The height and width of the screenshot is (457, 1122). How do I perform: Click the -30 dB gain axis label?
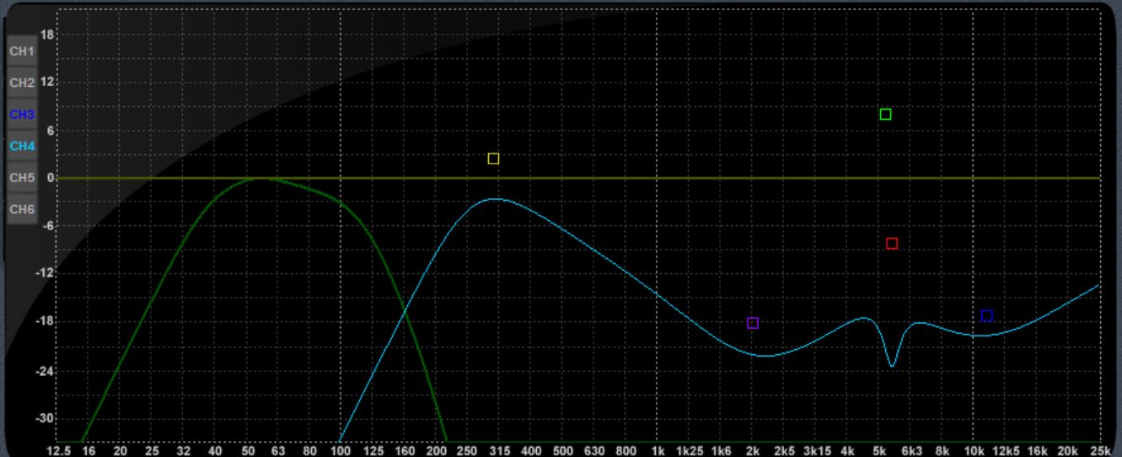tap(46, 419)
